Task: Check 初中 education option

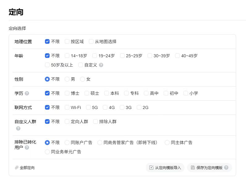Action: point(166,93)
